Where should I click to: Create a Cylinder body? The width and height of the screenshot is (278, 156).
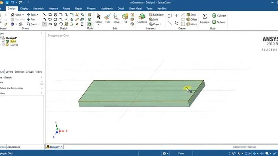coord(219,16)
